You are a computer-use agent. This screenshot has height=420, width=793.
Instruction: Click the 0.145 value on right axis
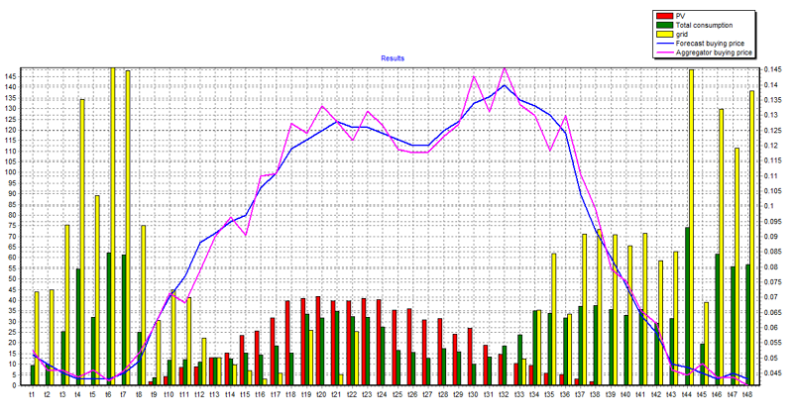coord(772,69)
